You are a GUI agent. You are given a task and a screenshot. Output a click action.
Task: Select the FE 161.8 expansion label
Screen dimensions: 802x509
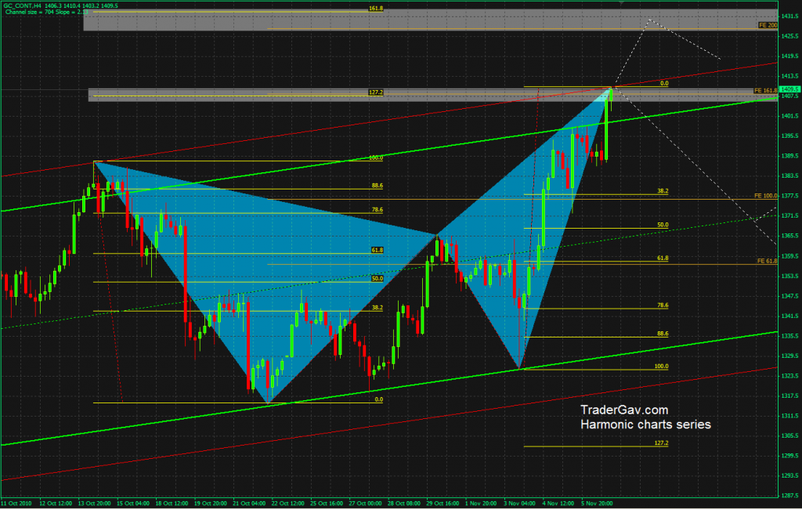pos(764,91)
